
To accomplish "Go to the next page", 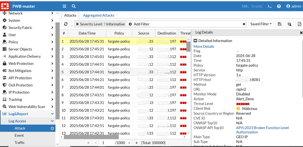I will coord(129,143).
